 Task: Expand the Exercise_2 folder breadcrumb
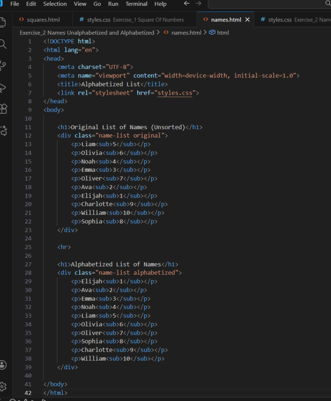(87, 33)
